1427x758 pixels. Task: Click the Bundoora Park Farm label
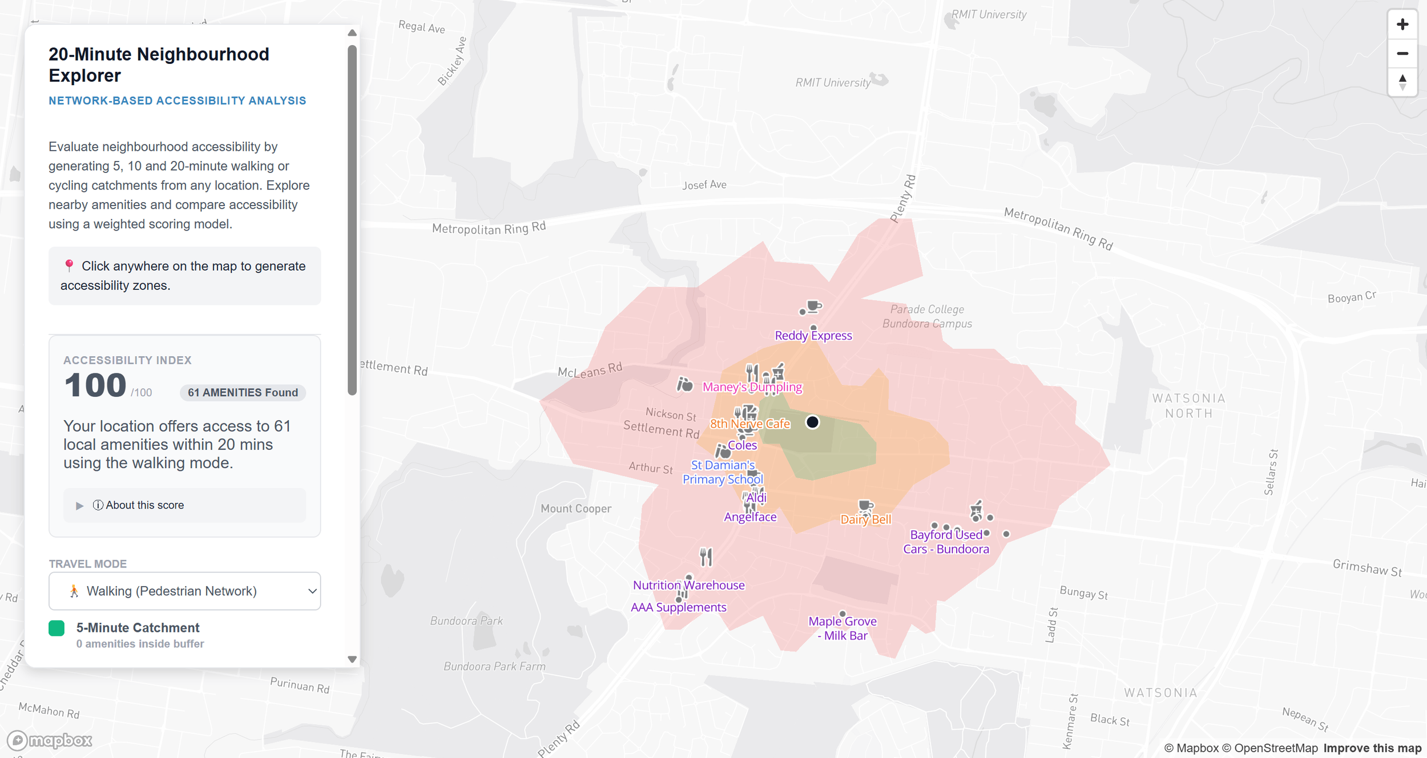click(494, 666)
